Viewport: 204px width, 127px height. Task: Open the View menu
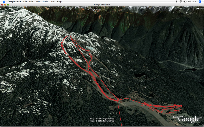[x=38, y=2]
